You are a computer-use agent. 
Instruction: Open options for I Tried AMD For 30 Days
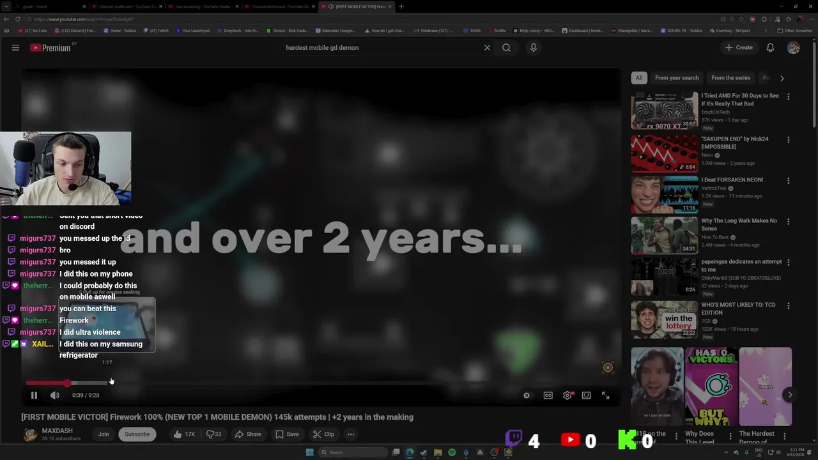(788, 96)
